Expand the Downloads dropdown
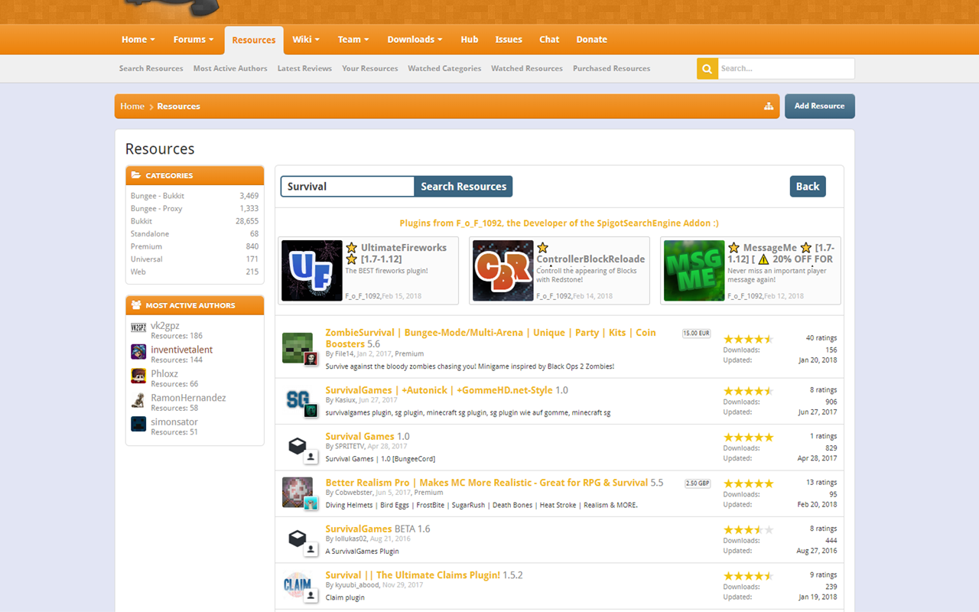 415,39
